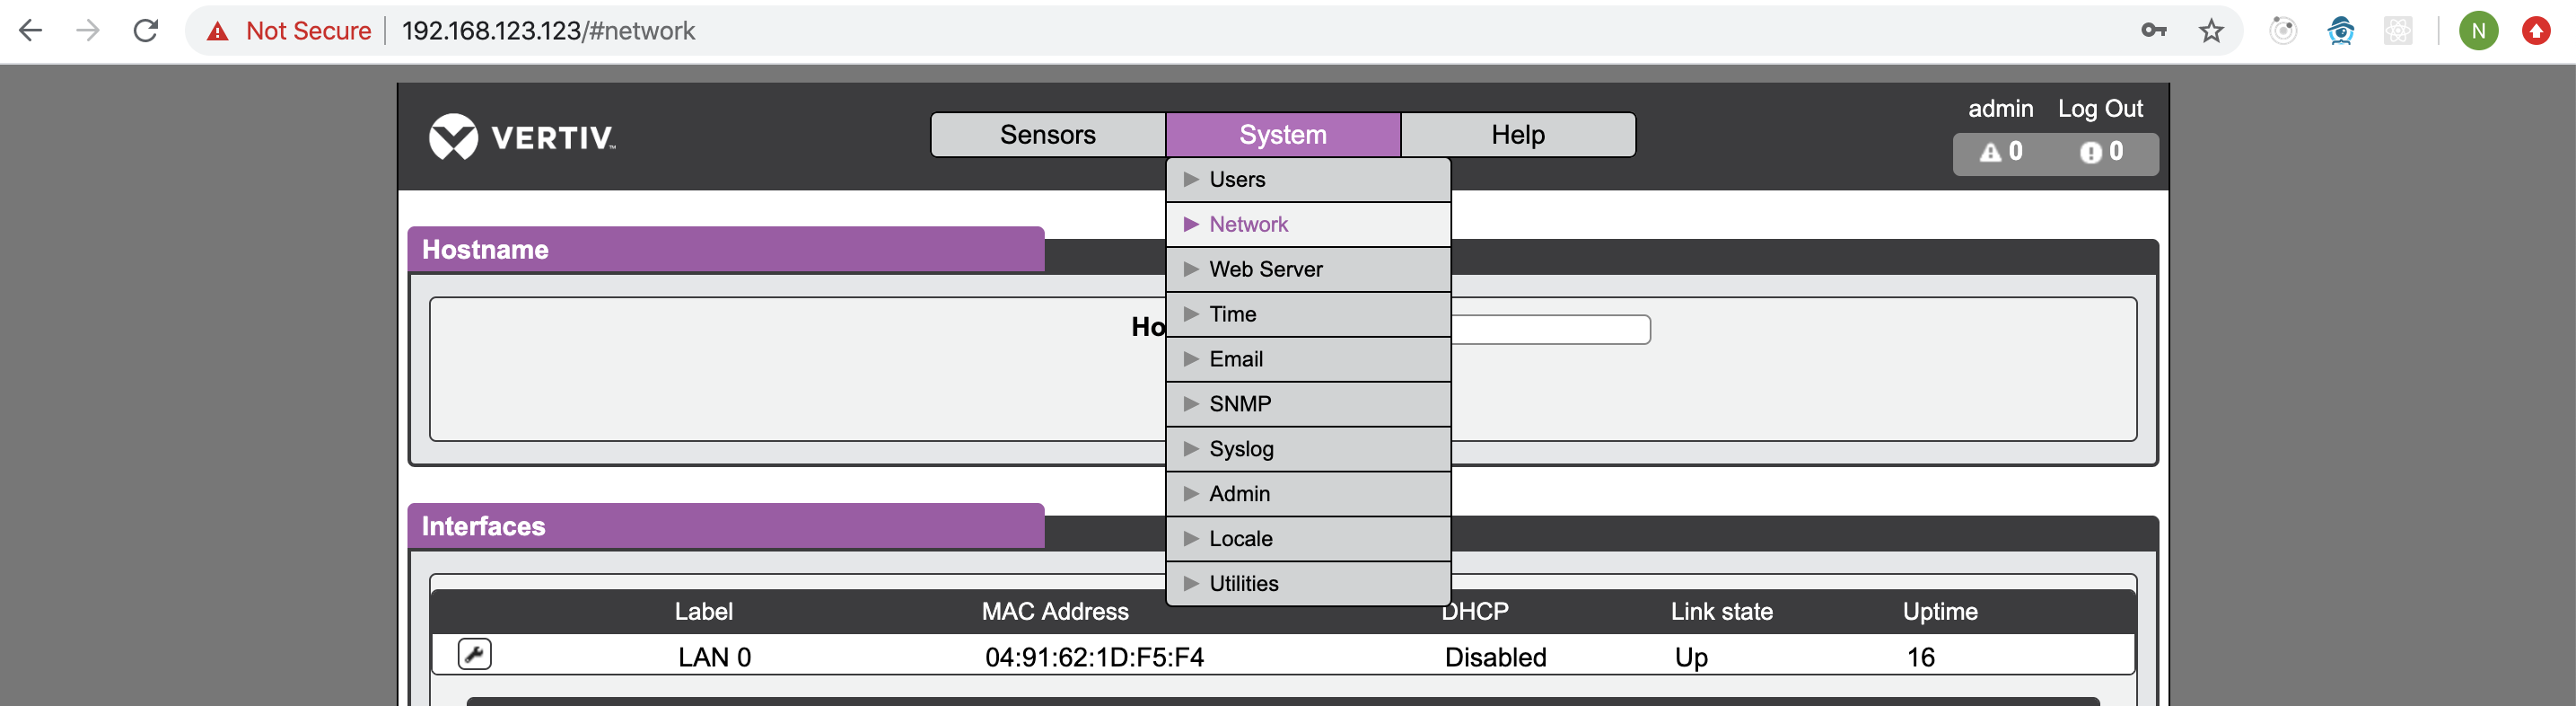Reload the page
The image size is (2576, 706).
tap(146, 31)
